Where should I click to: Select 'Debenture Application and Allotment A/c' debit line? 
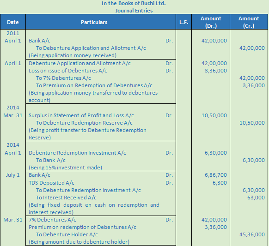[x=79, y=63]
